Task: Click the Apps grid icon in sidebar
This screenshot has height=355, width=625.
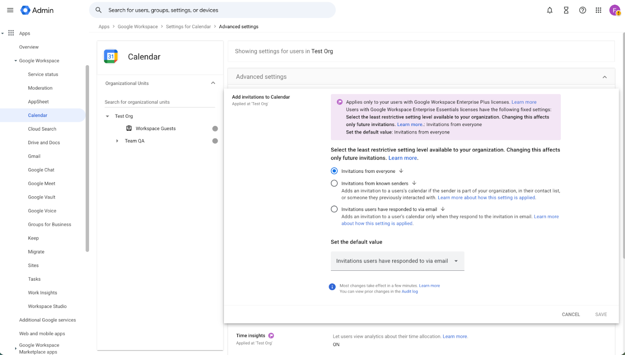Action: [x=11, y=33]
